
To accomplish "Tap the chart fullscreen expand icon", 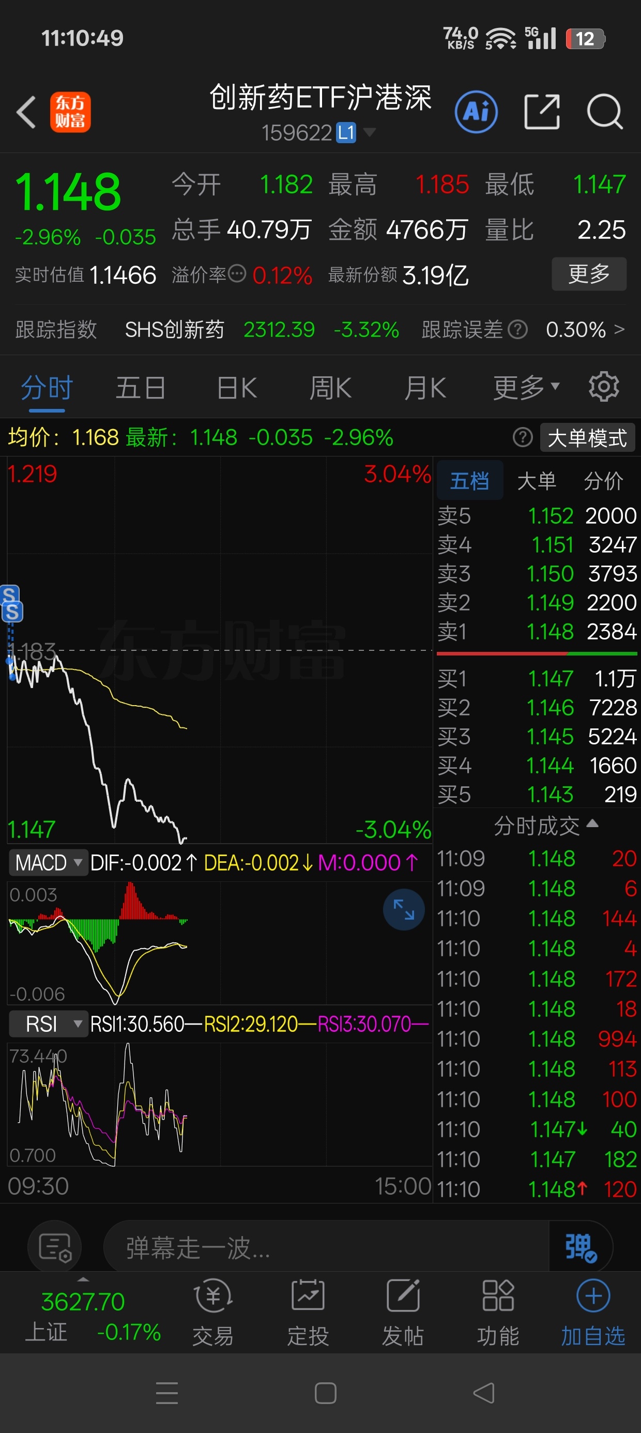I will pos(404,909).
